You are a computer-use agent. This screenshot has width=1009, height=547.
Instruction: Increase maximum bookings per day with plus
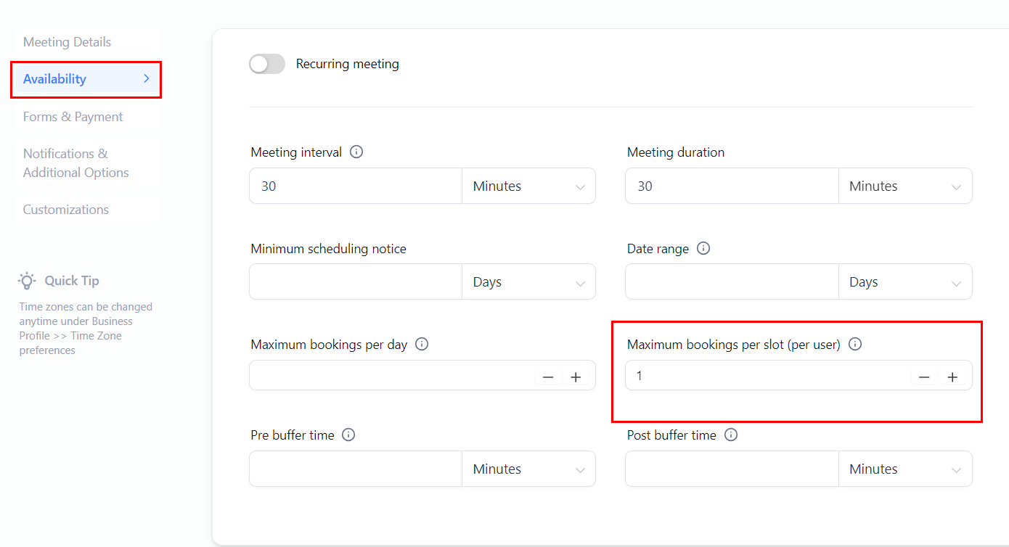[576, 377]
